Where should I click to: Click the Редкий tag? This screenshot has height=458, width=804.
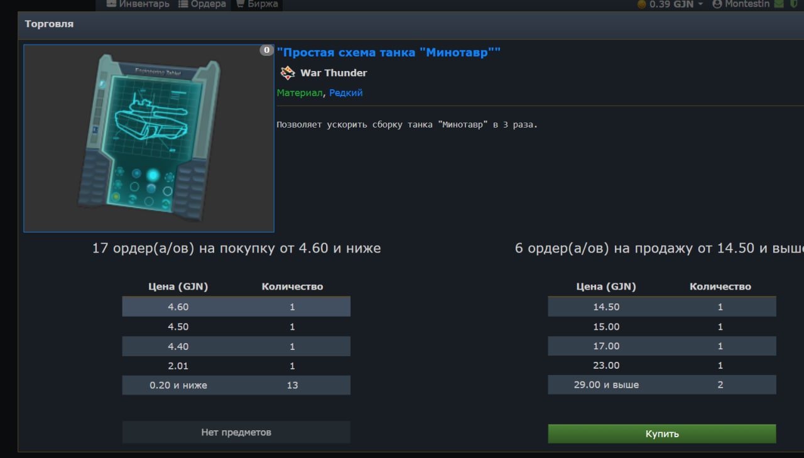(x=346, y=93)
